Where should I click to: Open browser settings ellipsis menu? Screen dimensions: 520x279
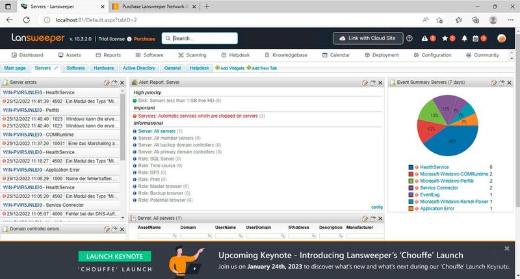[x=510, y=20]
